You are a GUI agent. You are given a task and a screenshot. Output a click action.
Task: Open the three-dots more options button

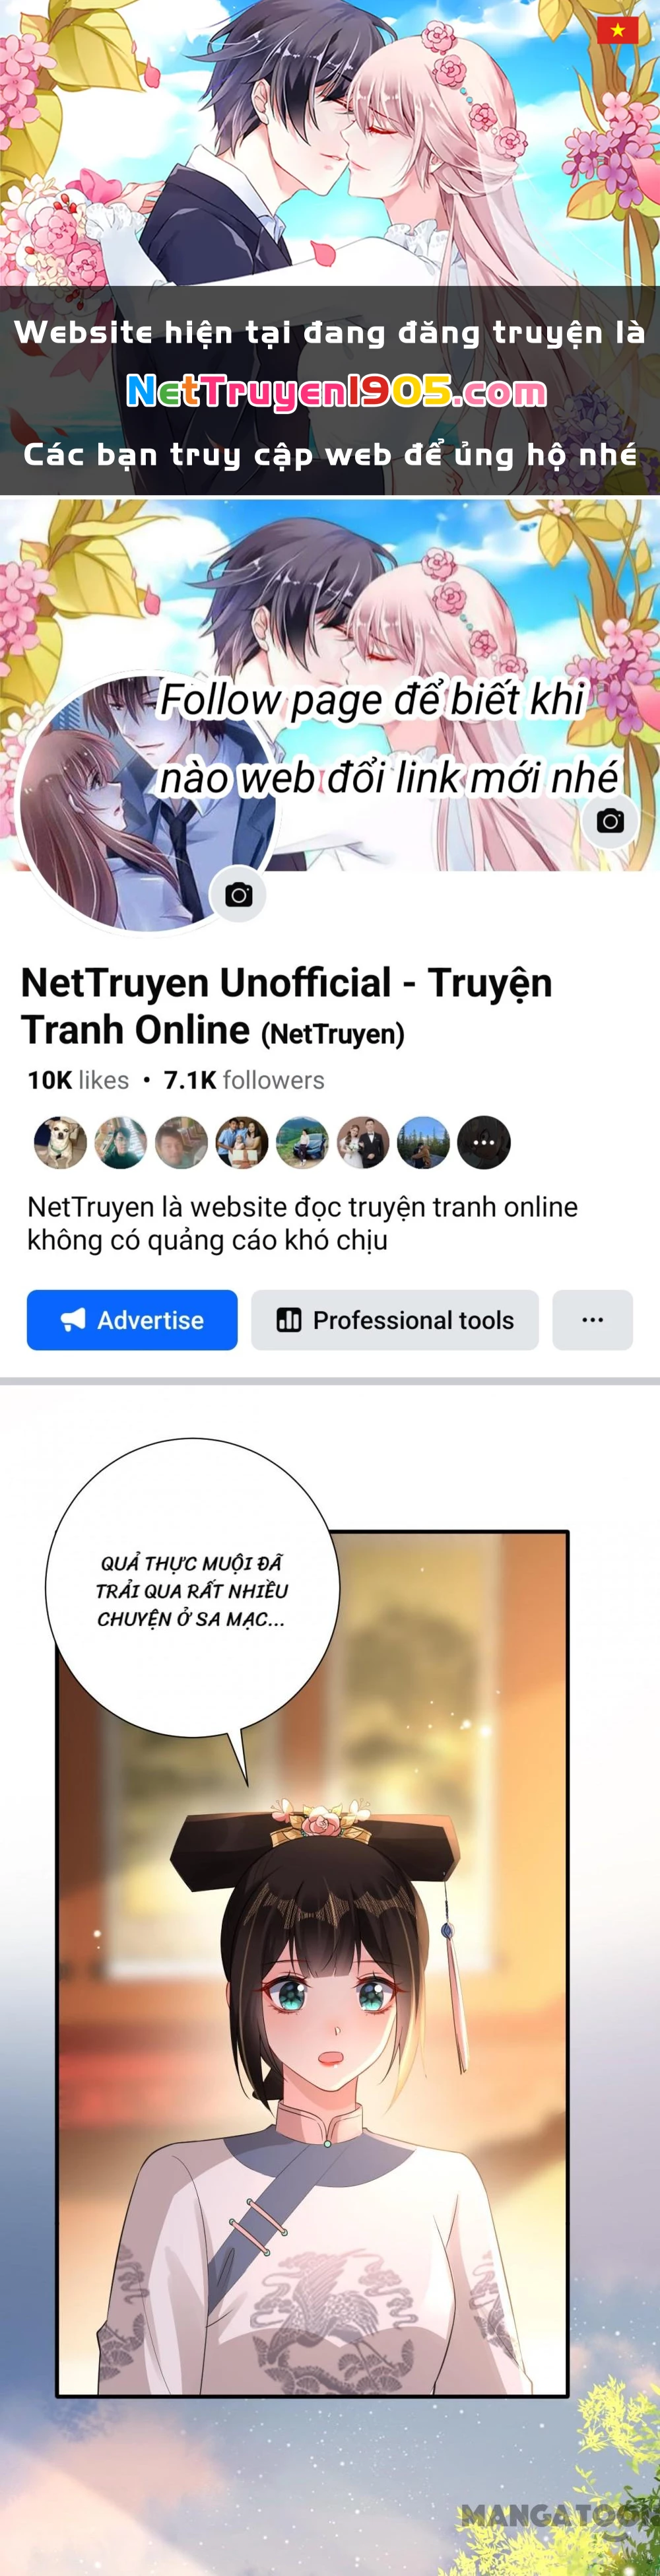pos(592,1320)
